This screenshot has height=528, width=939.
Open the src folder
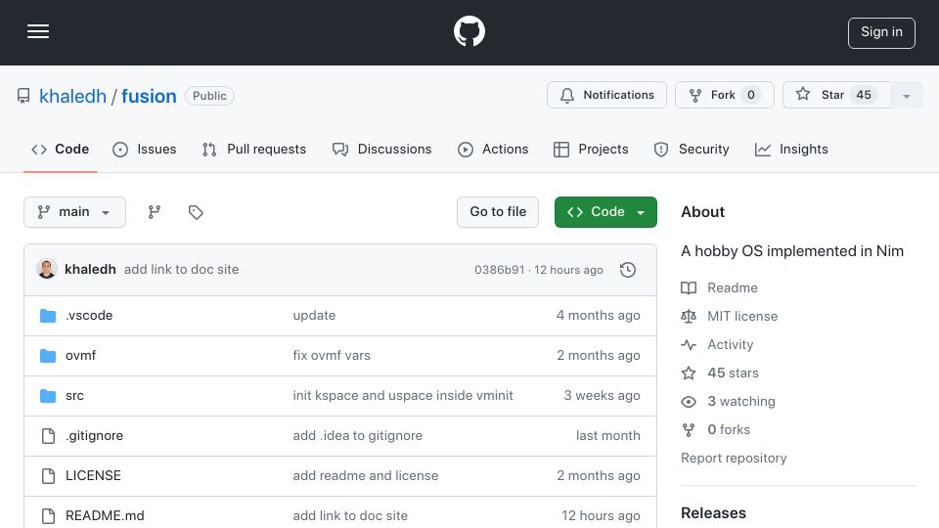(x=75, y=396)
